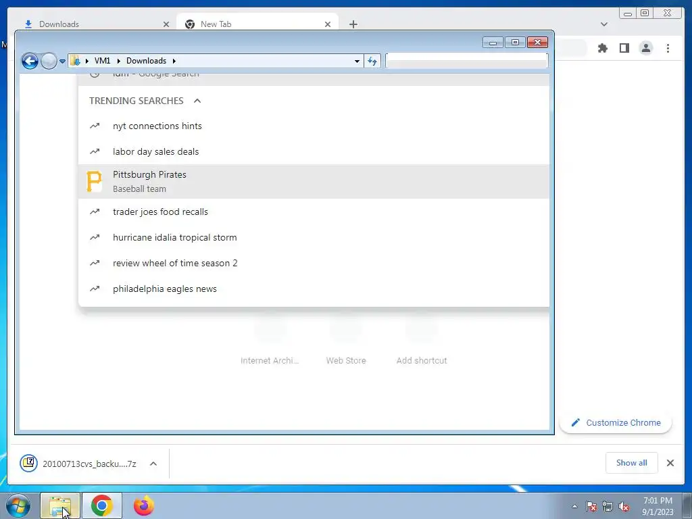Choose review wheel of time season 2
This screenshot has height=519, width=692.
(314, 263)
